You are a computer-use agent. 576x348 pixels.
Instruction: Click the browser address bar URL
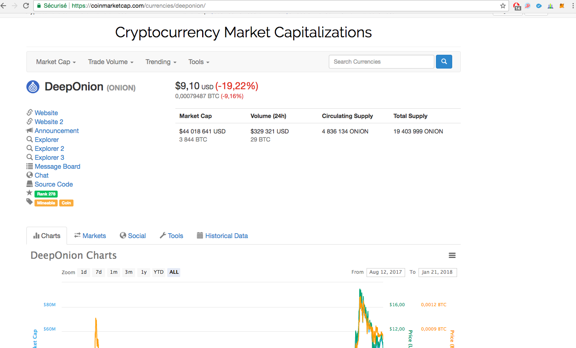138,6
